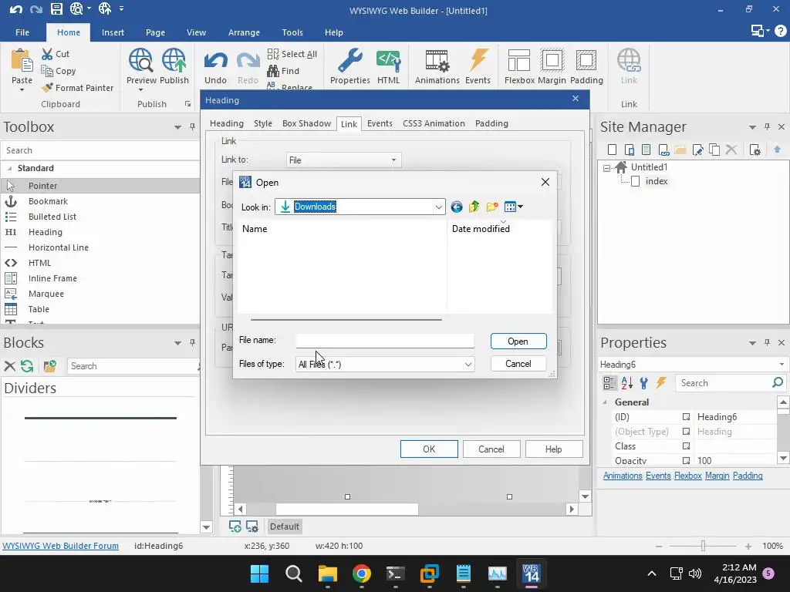Click the categorized view icon in the Properties panel
This screenshot has height=592, width=790.
tap(609, 383)
